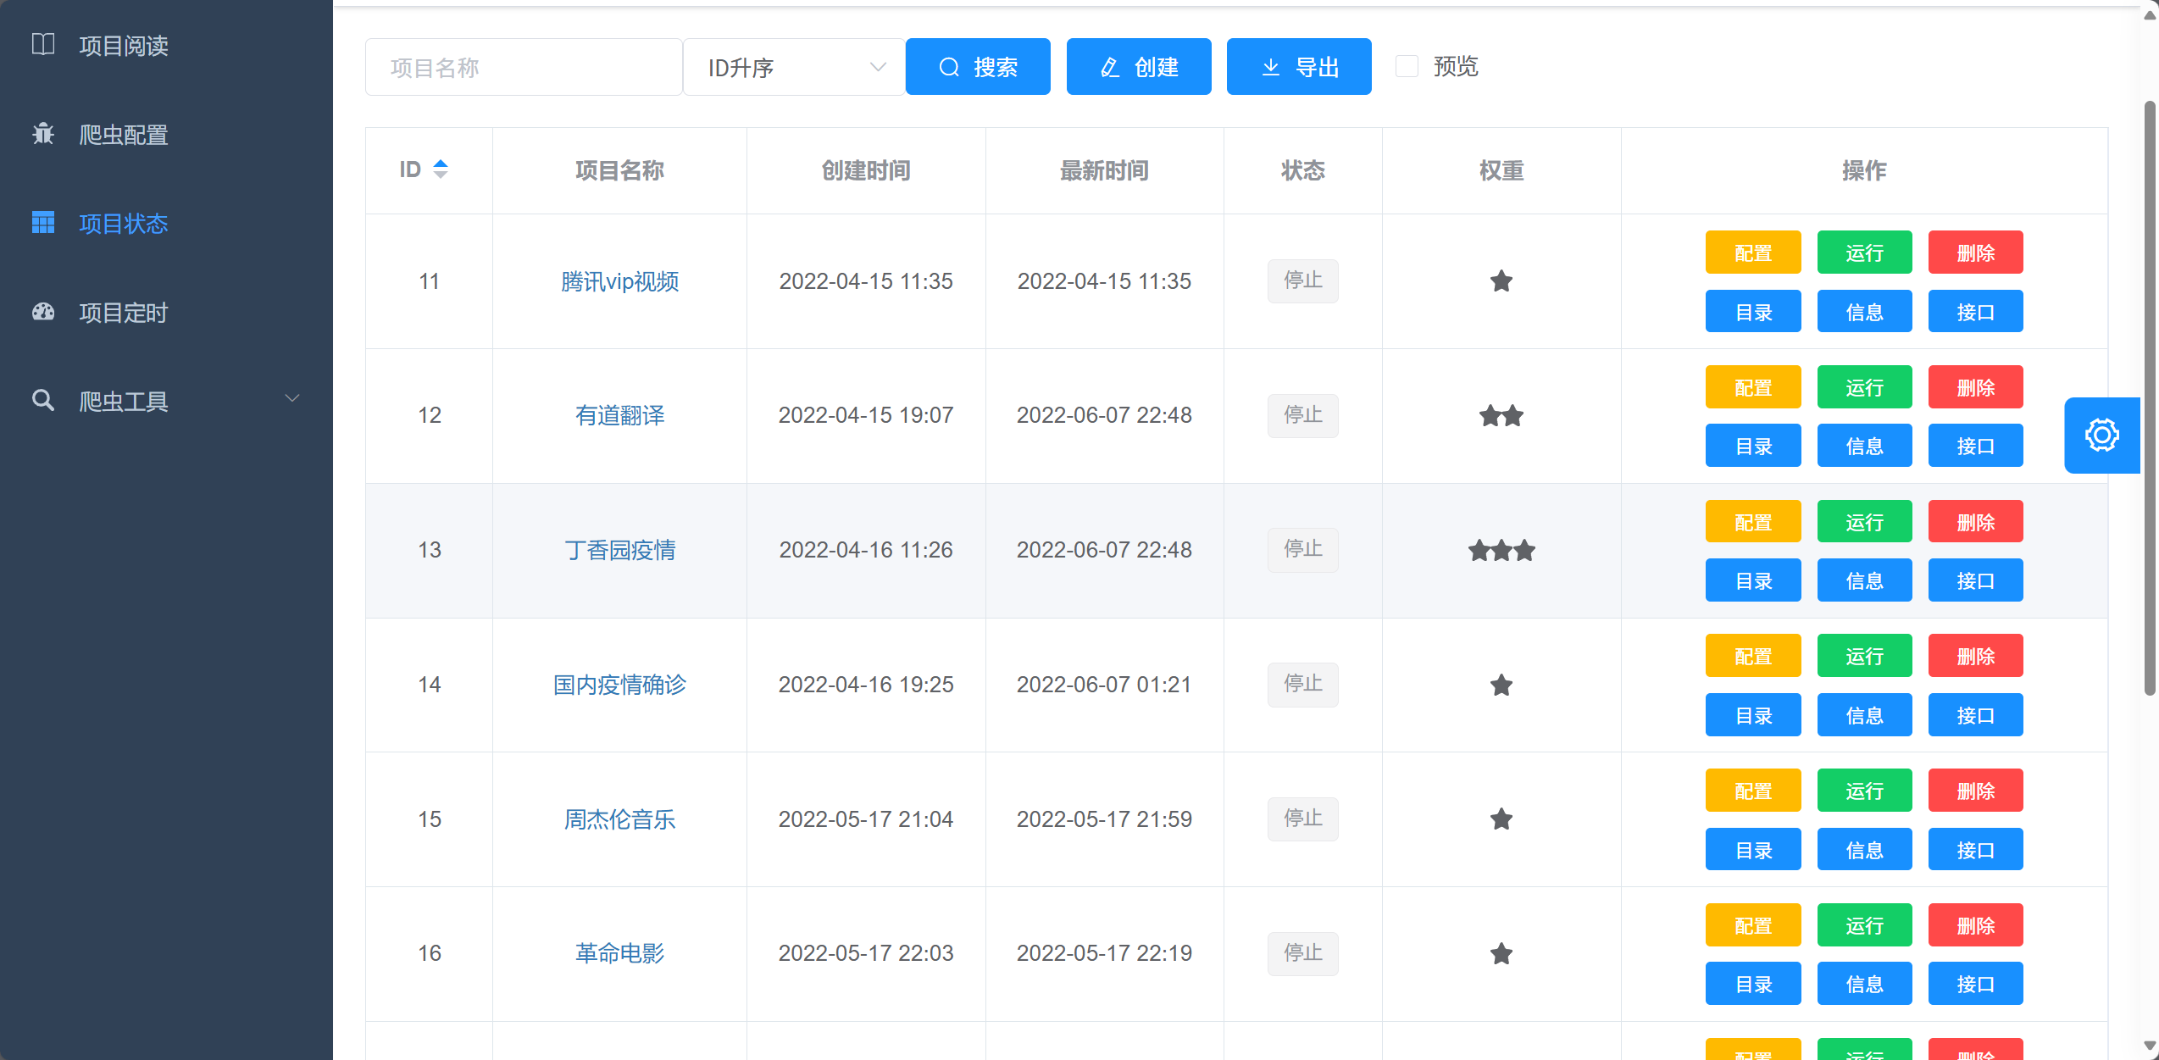The image size is (2159, 1060).
Task: Click the star weight for 腾讯vip视频
Action: (x=1501, y=281)
